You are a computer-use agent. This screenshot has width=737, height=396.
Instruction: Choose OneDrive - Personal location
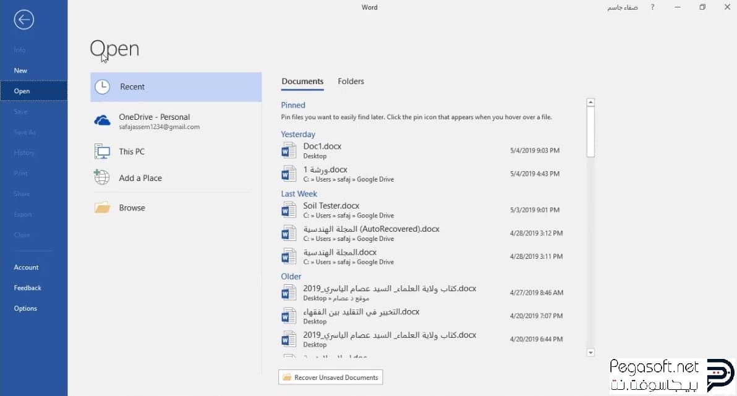coord(176,121)
